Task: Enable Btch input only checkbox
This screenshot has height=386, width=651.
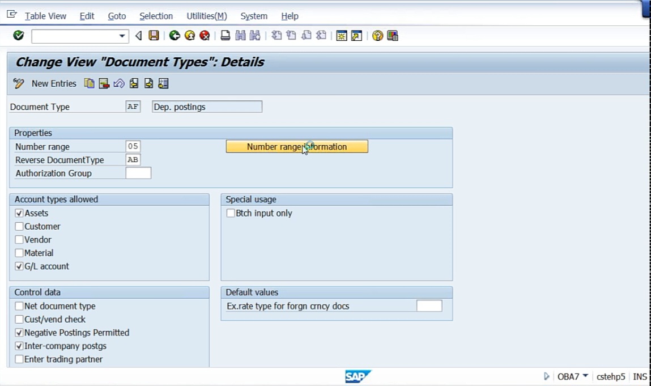Action: 231,213
